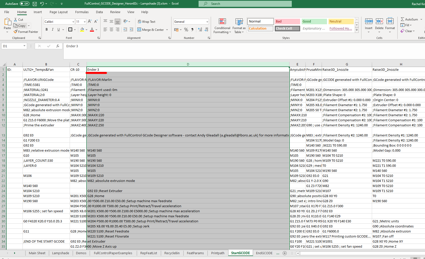Toggle top vertical alignment
The width and height of the screenshot is (425, 259).
(105, 21)
